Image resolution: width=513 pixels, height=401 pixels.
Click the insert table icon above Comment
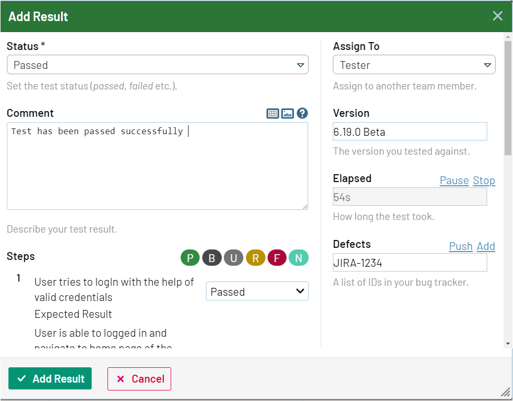[x=273, y=113]
